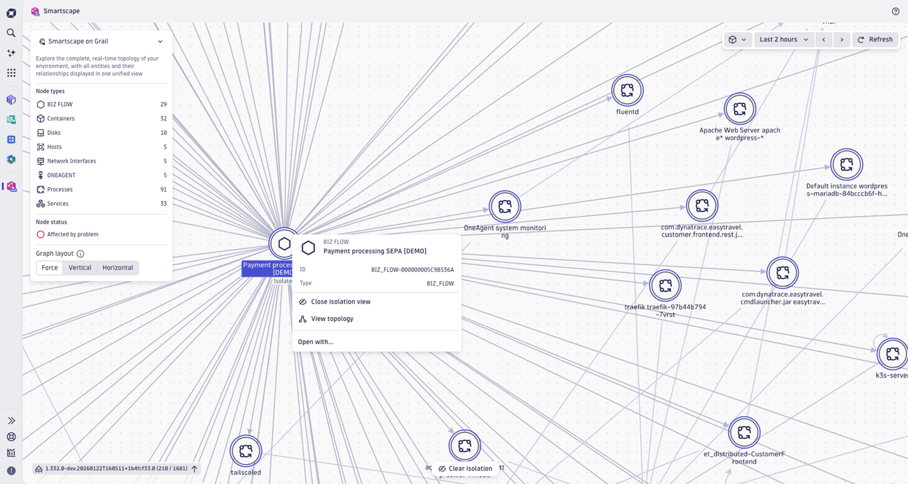Open help via the question mark icon
The image size is (908, 484).
tap(895, 11)
